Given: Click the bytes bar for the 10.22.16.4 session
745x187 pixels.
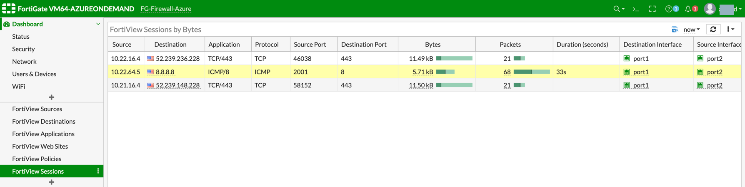Looking at the screenshot, I should [x=454, y=58].
